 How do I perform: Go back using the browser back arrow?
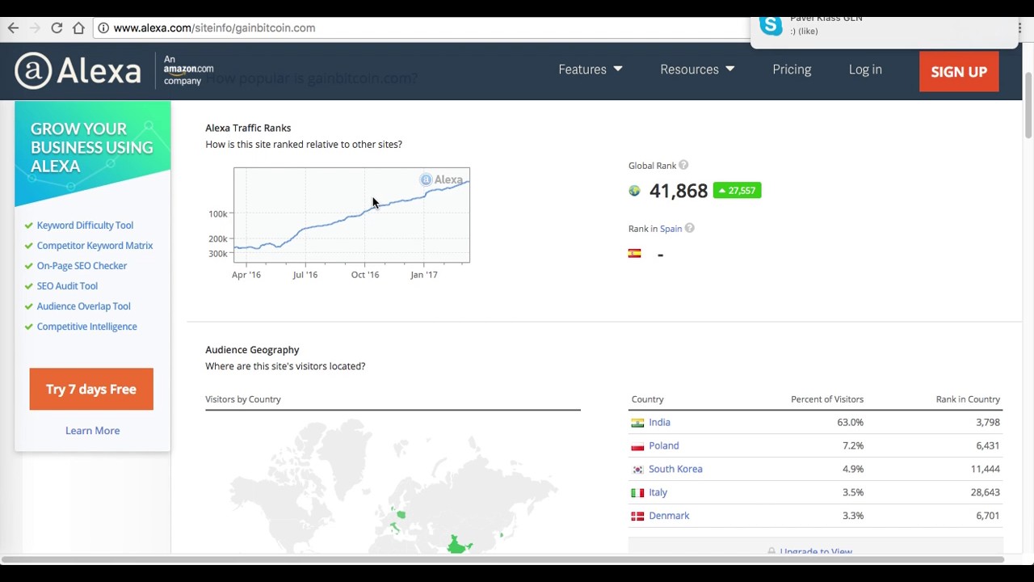click(13, 28)
